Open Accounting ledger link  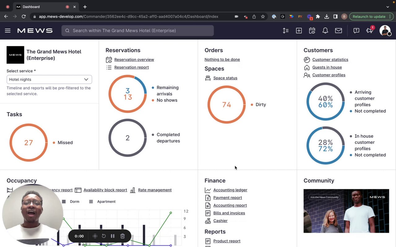[x=230, y=190]
